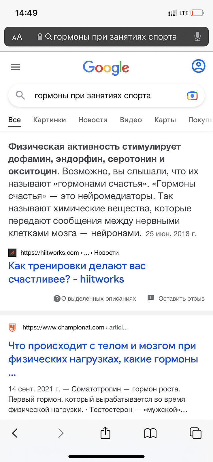Switch to the Новости tab
Screen dimensions: 213x462
coord(93,120)
